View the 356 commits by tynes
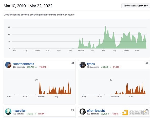152x118 pixels. 93,67
